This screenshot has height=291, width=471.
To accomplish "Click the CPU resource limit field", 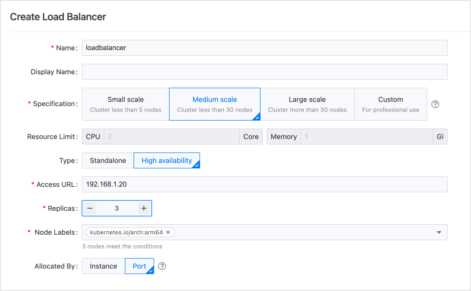I will [x=171, y=137].
